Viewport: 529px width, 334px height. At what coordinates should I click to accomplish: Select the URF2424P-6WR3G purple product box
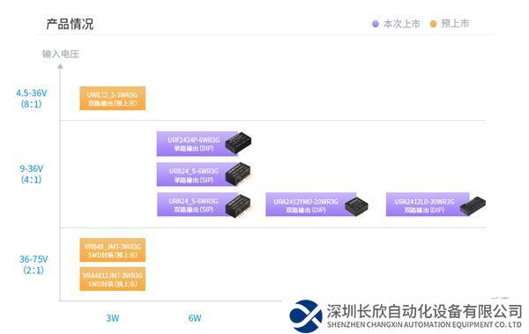pyautogui.click(x=197, y=144)
